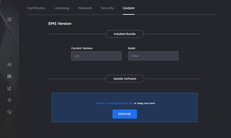Open the headset support icon in the sidebar
The image size is (231, 138).
(x=9, y=112)
